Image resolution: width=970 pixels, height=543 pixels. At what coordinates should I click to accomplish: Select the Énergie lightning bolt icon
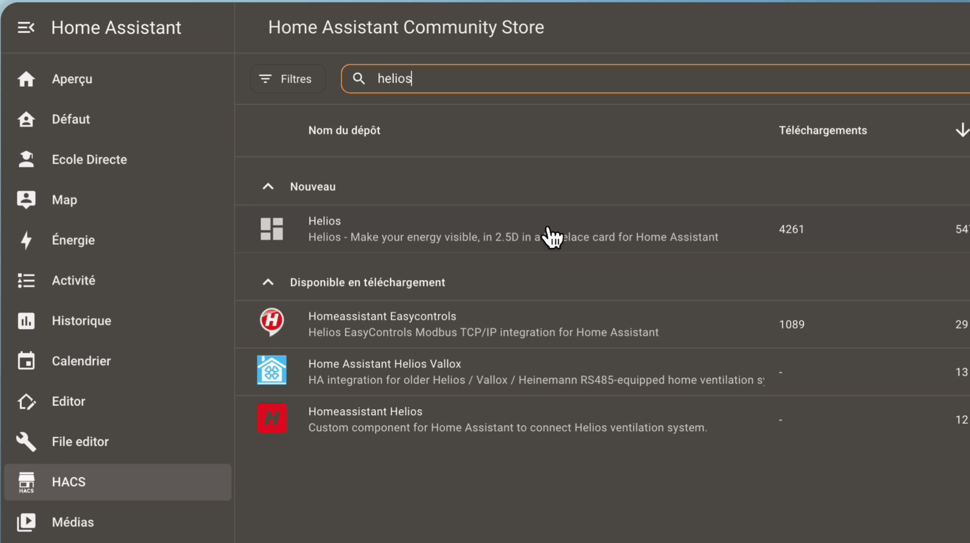pyautogui.click(x=26, y=240)
